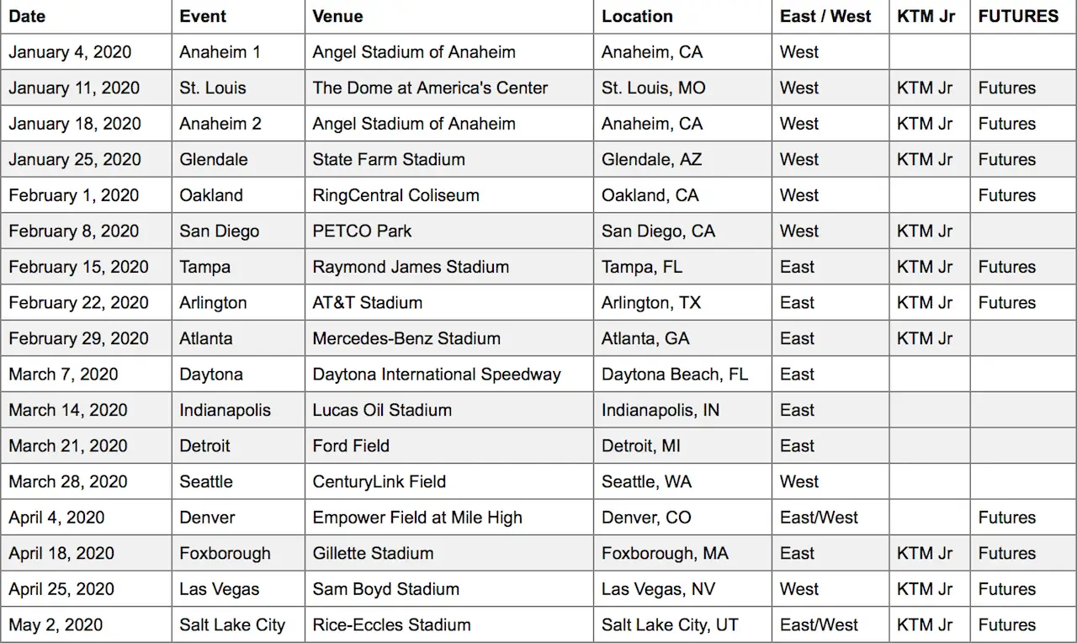Select the Lucas Oil Stadium cell
Viewport: 1077px width, 643px height.
[x=449, y=410]
